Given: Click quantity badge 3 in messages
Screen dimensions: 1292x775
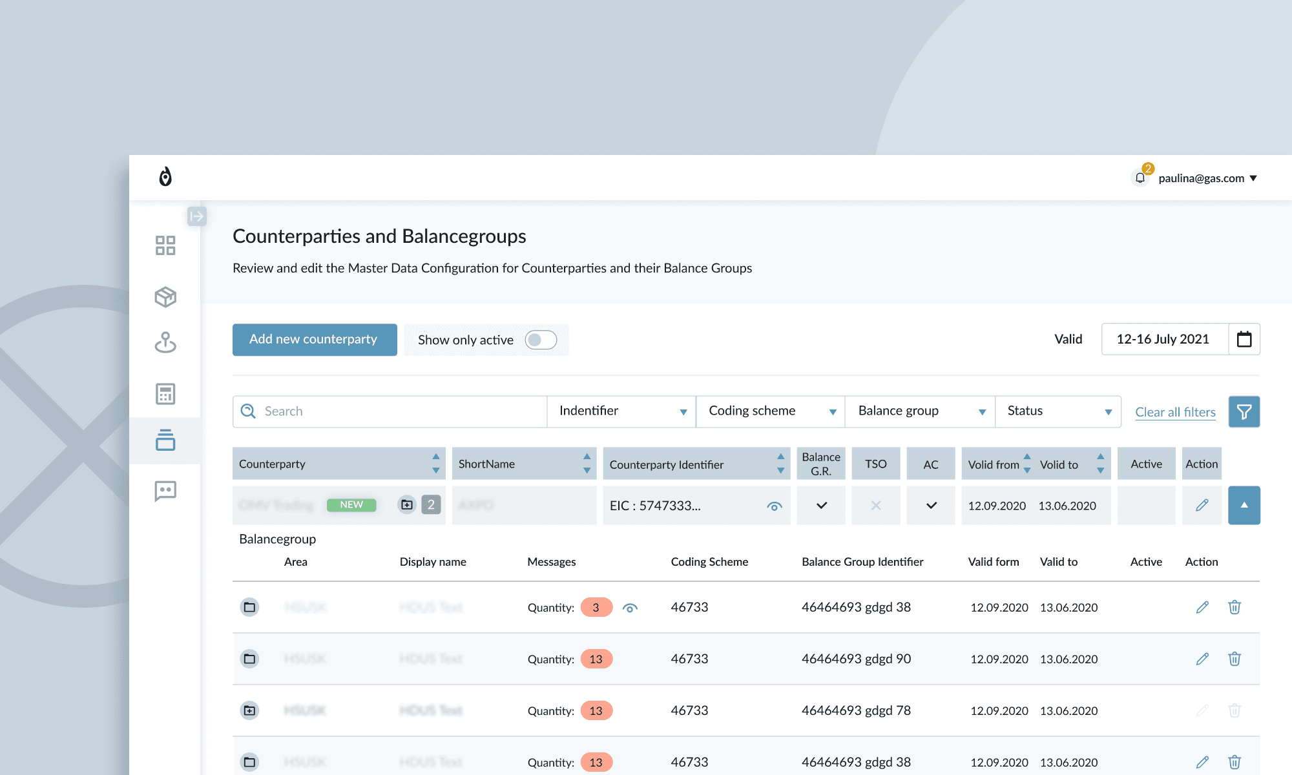Looking at the screenshot, I should [596, 607].
